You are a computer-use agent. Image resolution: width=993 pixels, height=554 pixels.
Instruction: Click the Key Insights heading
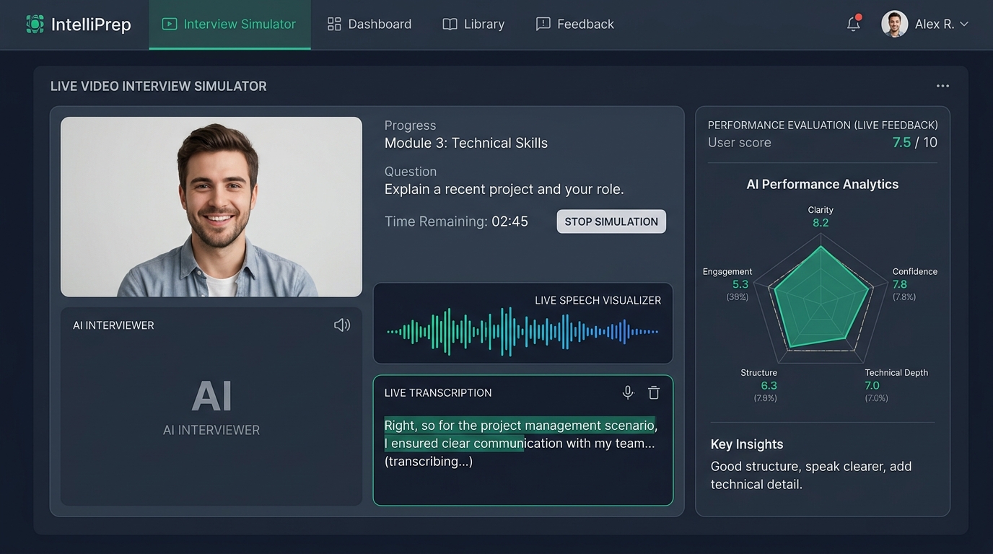747,444
